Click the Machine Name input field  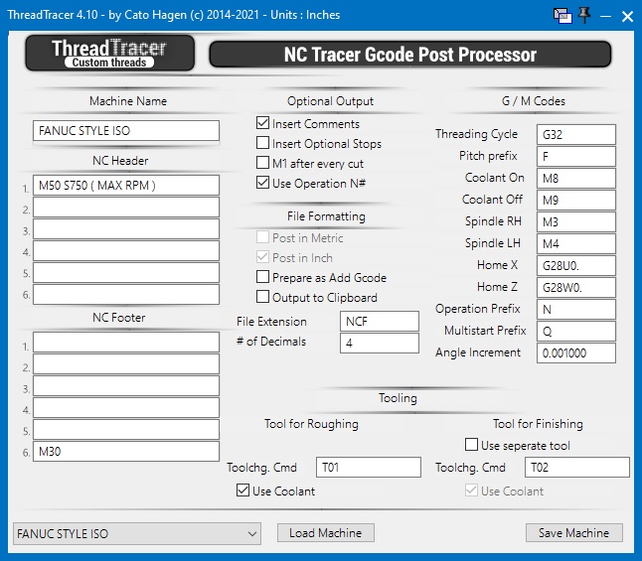[x=126, y=131]
